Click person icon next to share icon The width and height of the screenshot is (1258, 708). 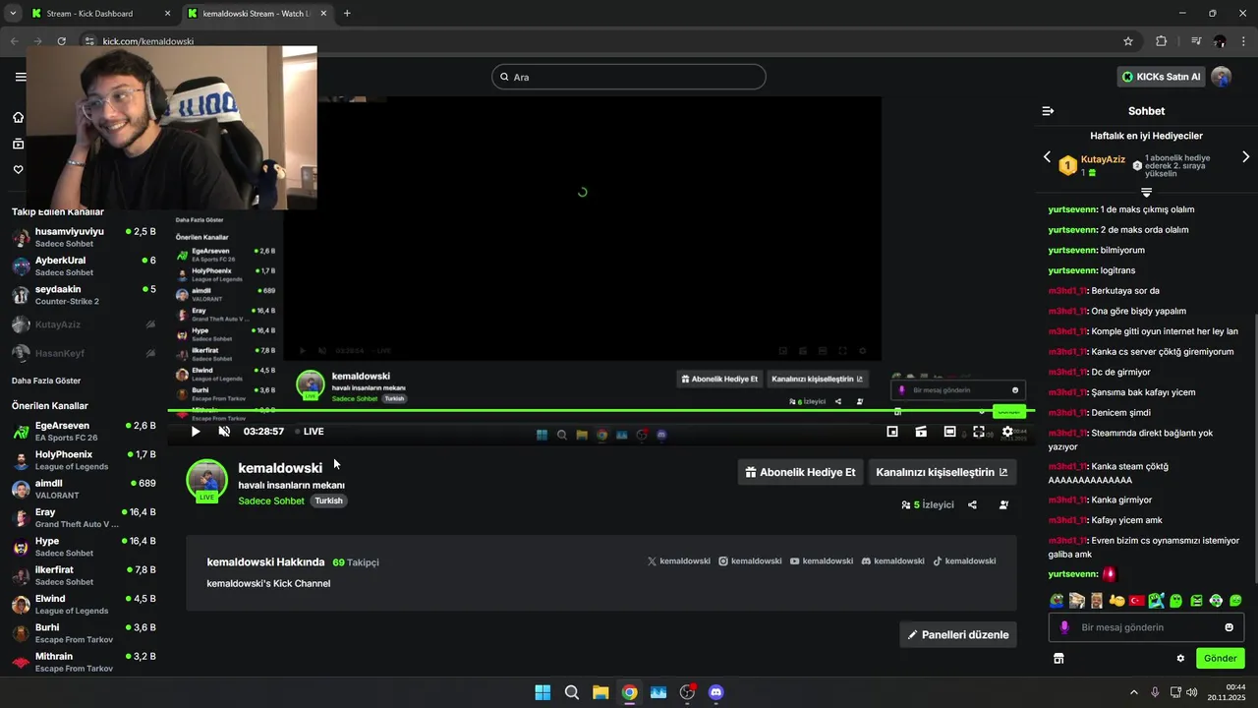tap(1003, 504)
